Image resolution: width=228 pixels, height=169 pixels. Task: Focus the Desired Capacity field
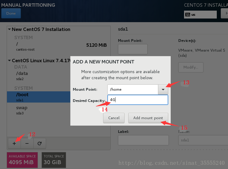point(138,100)
